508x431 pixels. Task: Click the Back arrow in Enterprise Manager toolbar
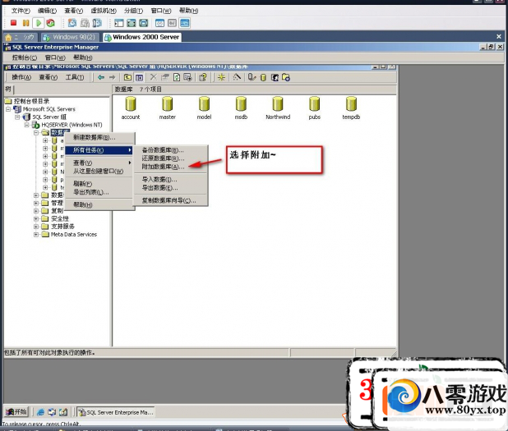click(101, 77)
